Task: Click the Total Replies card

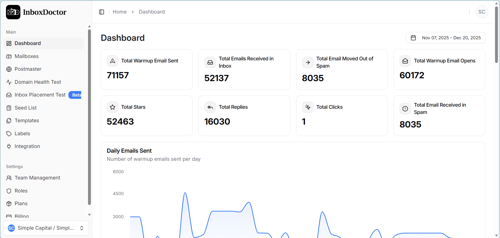Action: [244, 116]
